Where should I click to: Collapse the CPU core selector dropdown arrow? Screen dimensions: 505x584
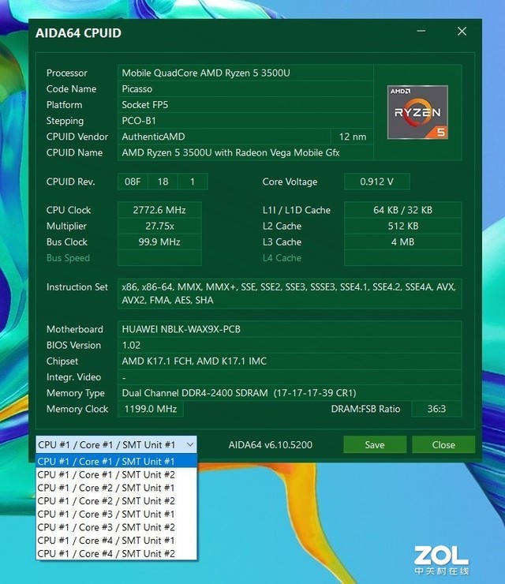tap(189, 444)
